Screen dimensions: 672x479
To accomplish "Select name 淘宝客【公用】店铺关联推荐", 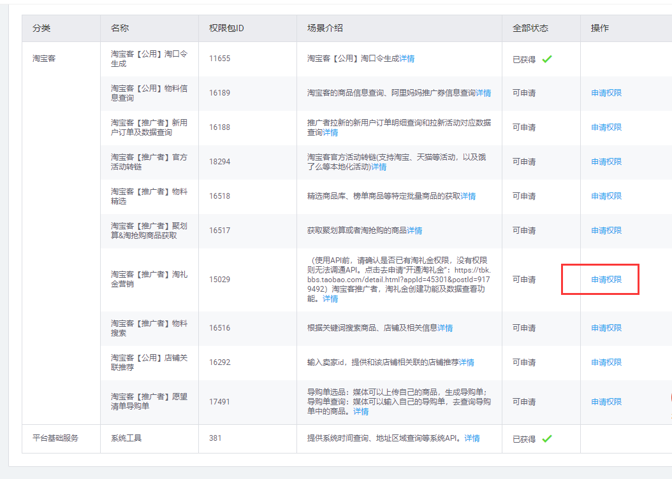I will coord(149,362).
